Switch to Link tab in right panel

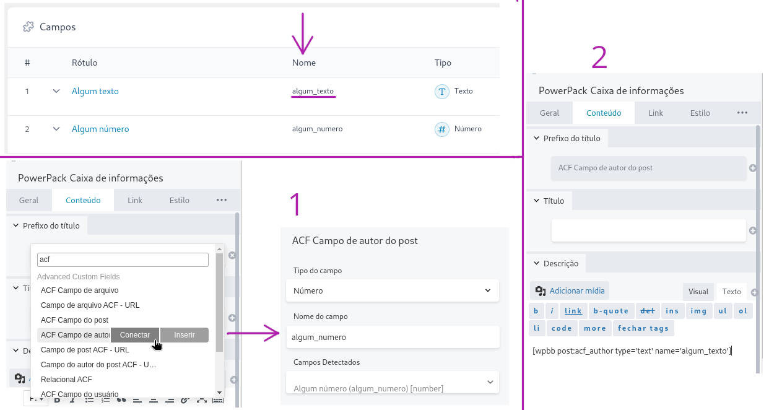coord(656,113)
